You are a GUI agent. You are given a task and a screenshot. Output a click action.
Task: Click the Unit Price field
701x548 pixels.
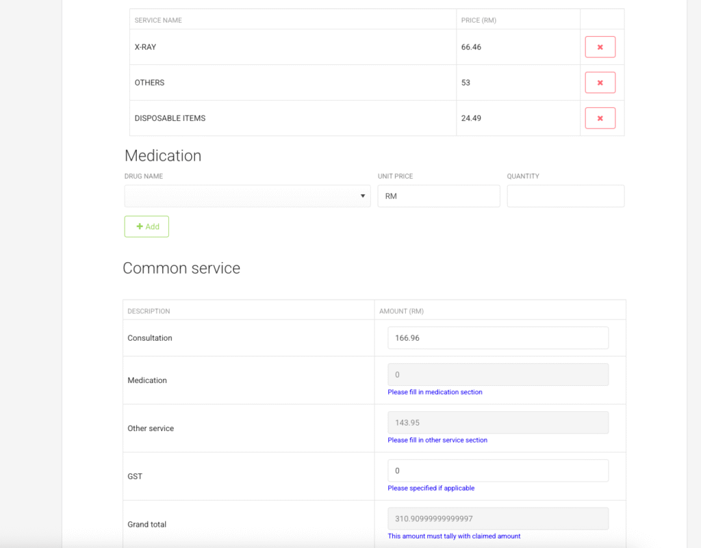click(x=439, y=196)
